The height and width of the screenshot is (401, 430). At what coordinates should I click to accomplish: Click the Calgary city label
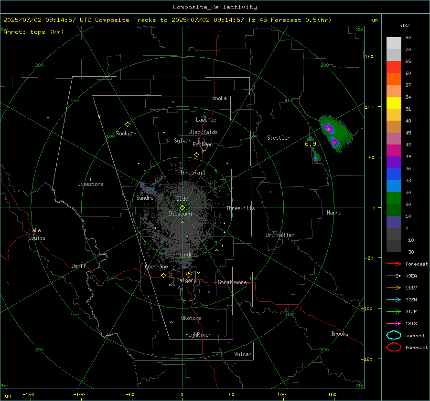[x=186, y=280]
